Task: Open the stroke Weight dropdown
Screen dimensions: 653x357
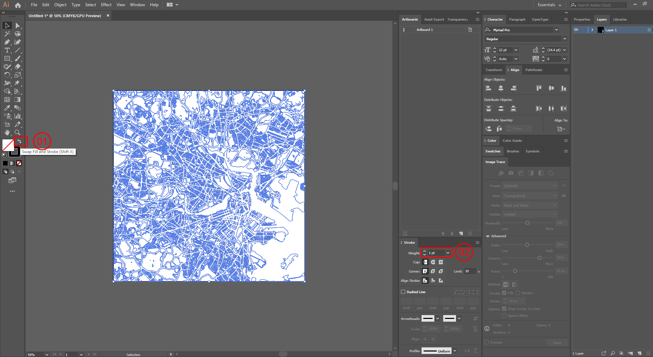Action: pos(447,253)
